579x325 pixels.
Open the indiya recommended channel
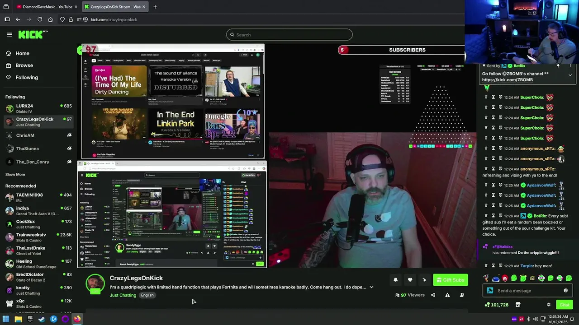pyautogui.click(x=38, y=211)
